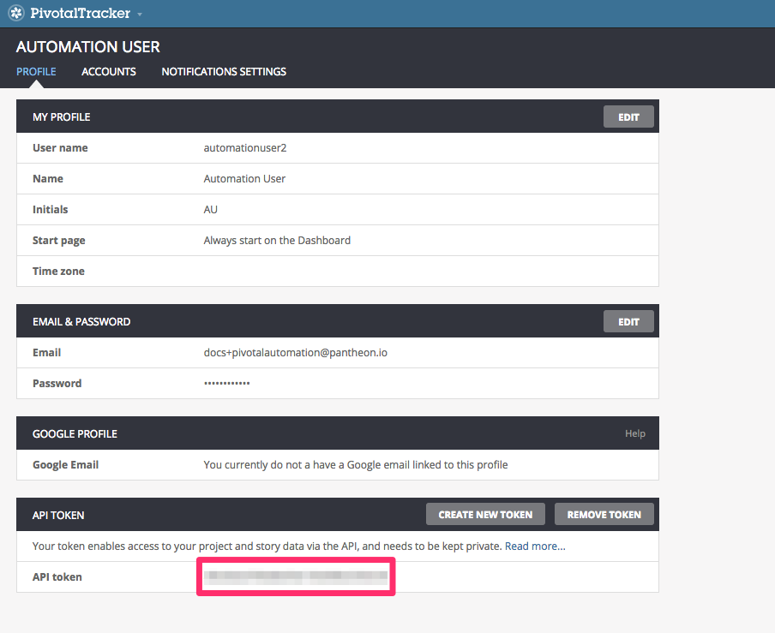Click the PivotalTracker logo icon
This screenshot has height=633, width=775.
click(16, 13)
